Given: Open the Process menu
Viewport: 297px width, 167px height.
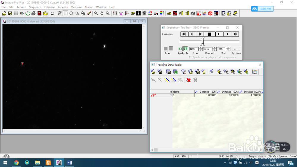Looking at the screenshot, I should 62,7.
